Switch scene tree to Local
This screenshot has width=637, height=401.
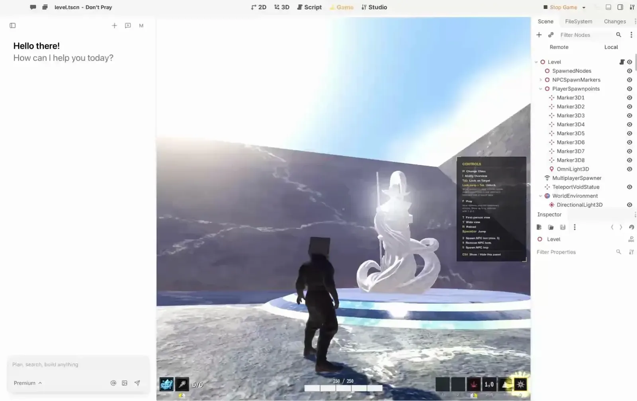pos(611,47)
